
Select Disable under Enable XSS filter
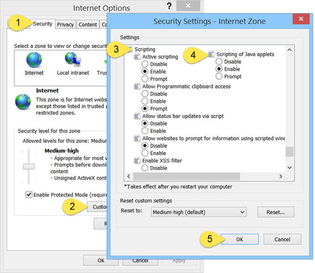click(145, 168)
